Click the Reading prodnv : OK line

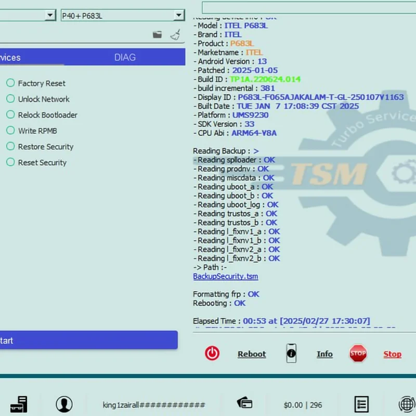231,169
